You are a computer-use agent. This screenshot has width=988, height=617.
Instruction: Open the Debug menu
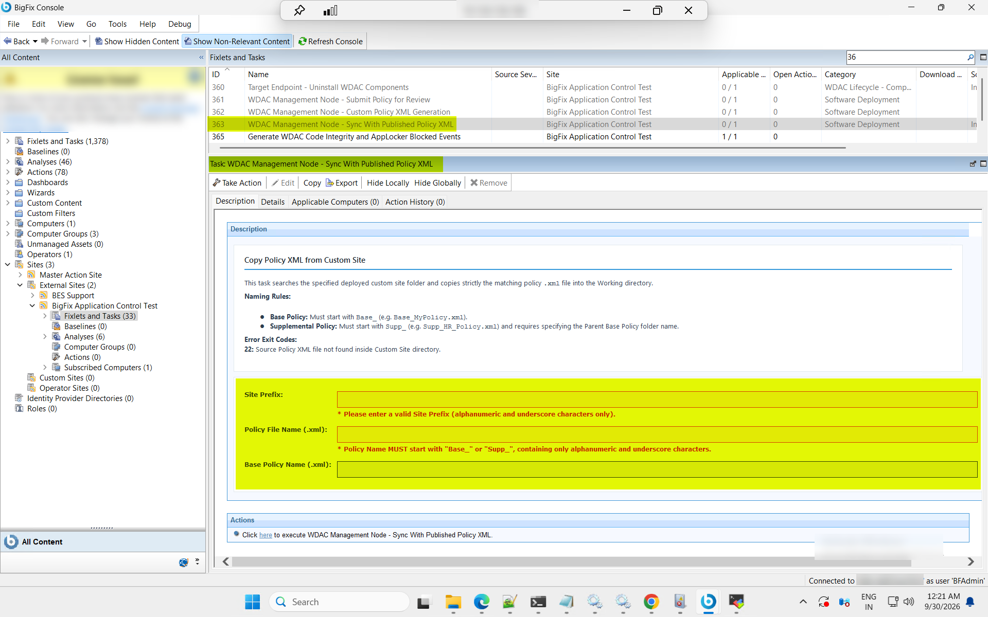coord(180,24)
